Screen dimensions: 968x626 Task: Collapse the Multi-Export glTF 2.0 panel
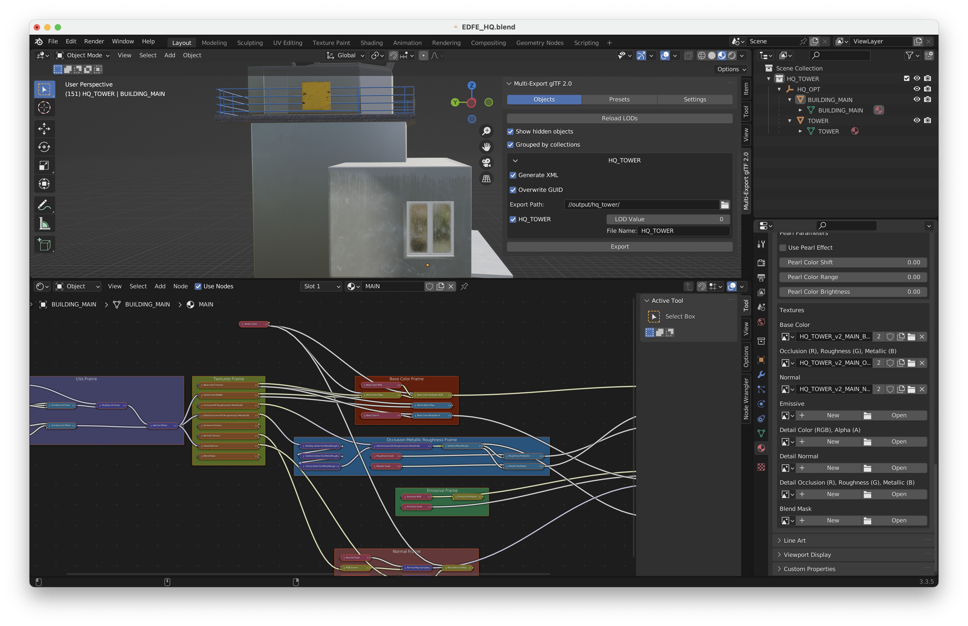tap(509, 84)
